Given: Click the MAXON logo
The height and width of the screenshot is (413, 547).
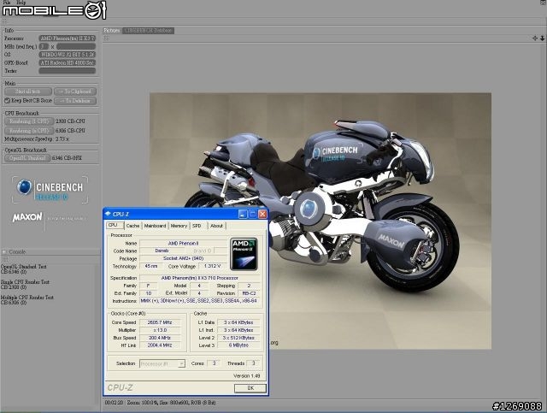Looking at the screenshot, I should click(x=27, y=217).
